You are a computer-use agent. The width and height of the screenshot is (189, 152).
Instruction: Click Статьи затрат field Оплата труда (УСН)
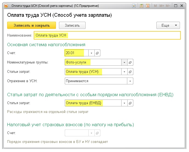click(93, 72)
